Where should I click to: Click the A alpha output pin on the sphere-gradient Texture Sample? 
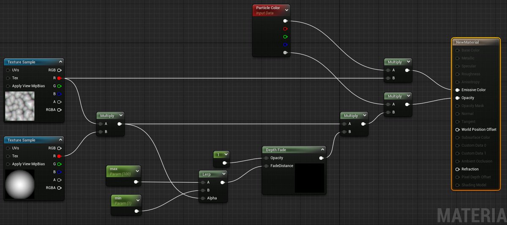coord(59,180)
